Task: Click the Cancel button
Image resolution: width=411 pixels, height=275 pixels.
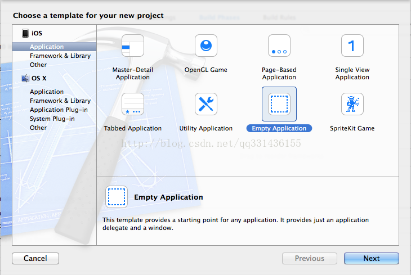Action: [x=35, y=258]
